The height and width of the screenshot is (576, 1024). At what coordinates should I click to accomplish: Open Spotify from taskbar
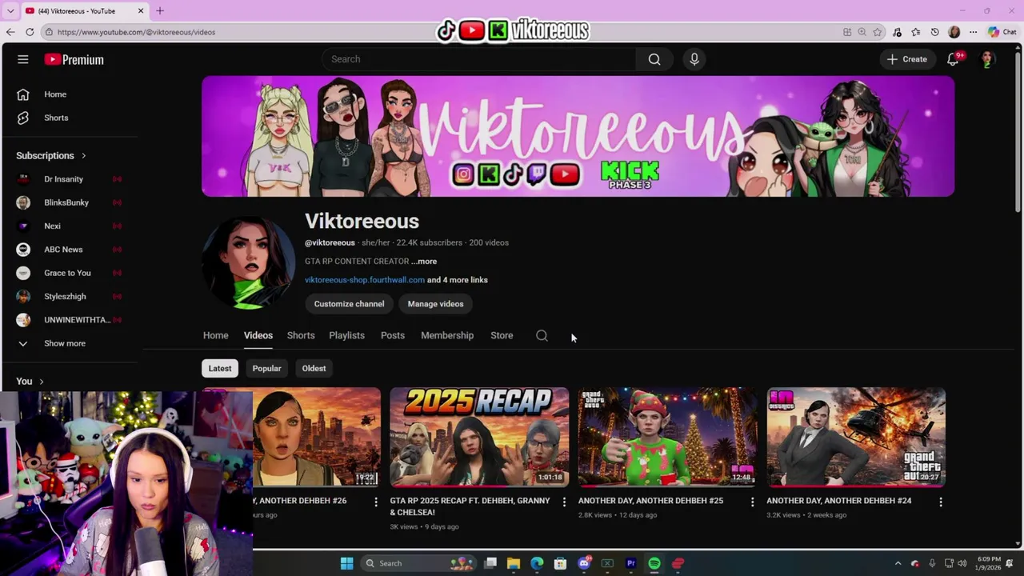pyautogui.click(x=654, y=563)
